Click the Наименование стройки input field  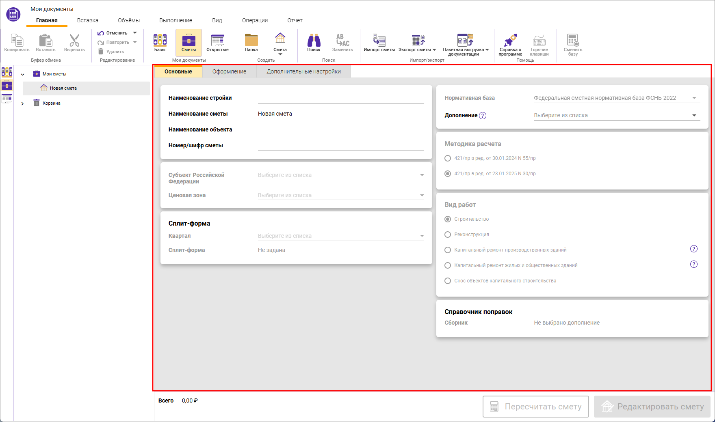340,98
